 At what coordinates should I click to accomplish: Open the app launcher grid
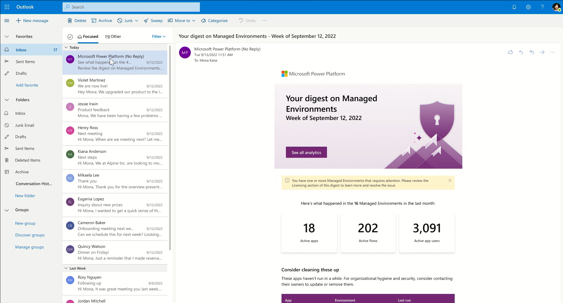click(7, 7)
